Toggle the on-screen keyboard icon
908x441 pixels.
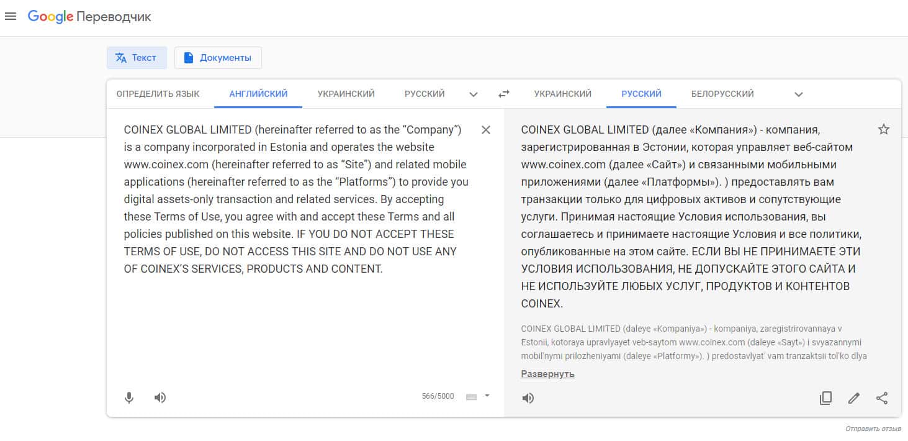tap(471, 396)
